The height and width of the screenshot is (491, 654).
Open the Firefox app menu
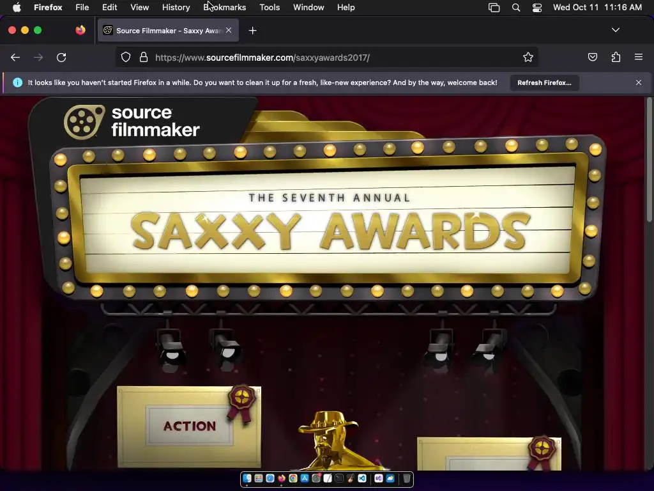(x=48, y=7)
